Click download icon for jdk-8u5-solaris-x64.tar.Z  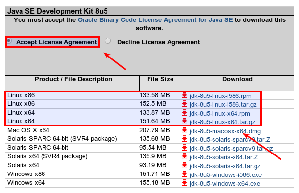pos(184,156)
